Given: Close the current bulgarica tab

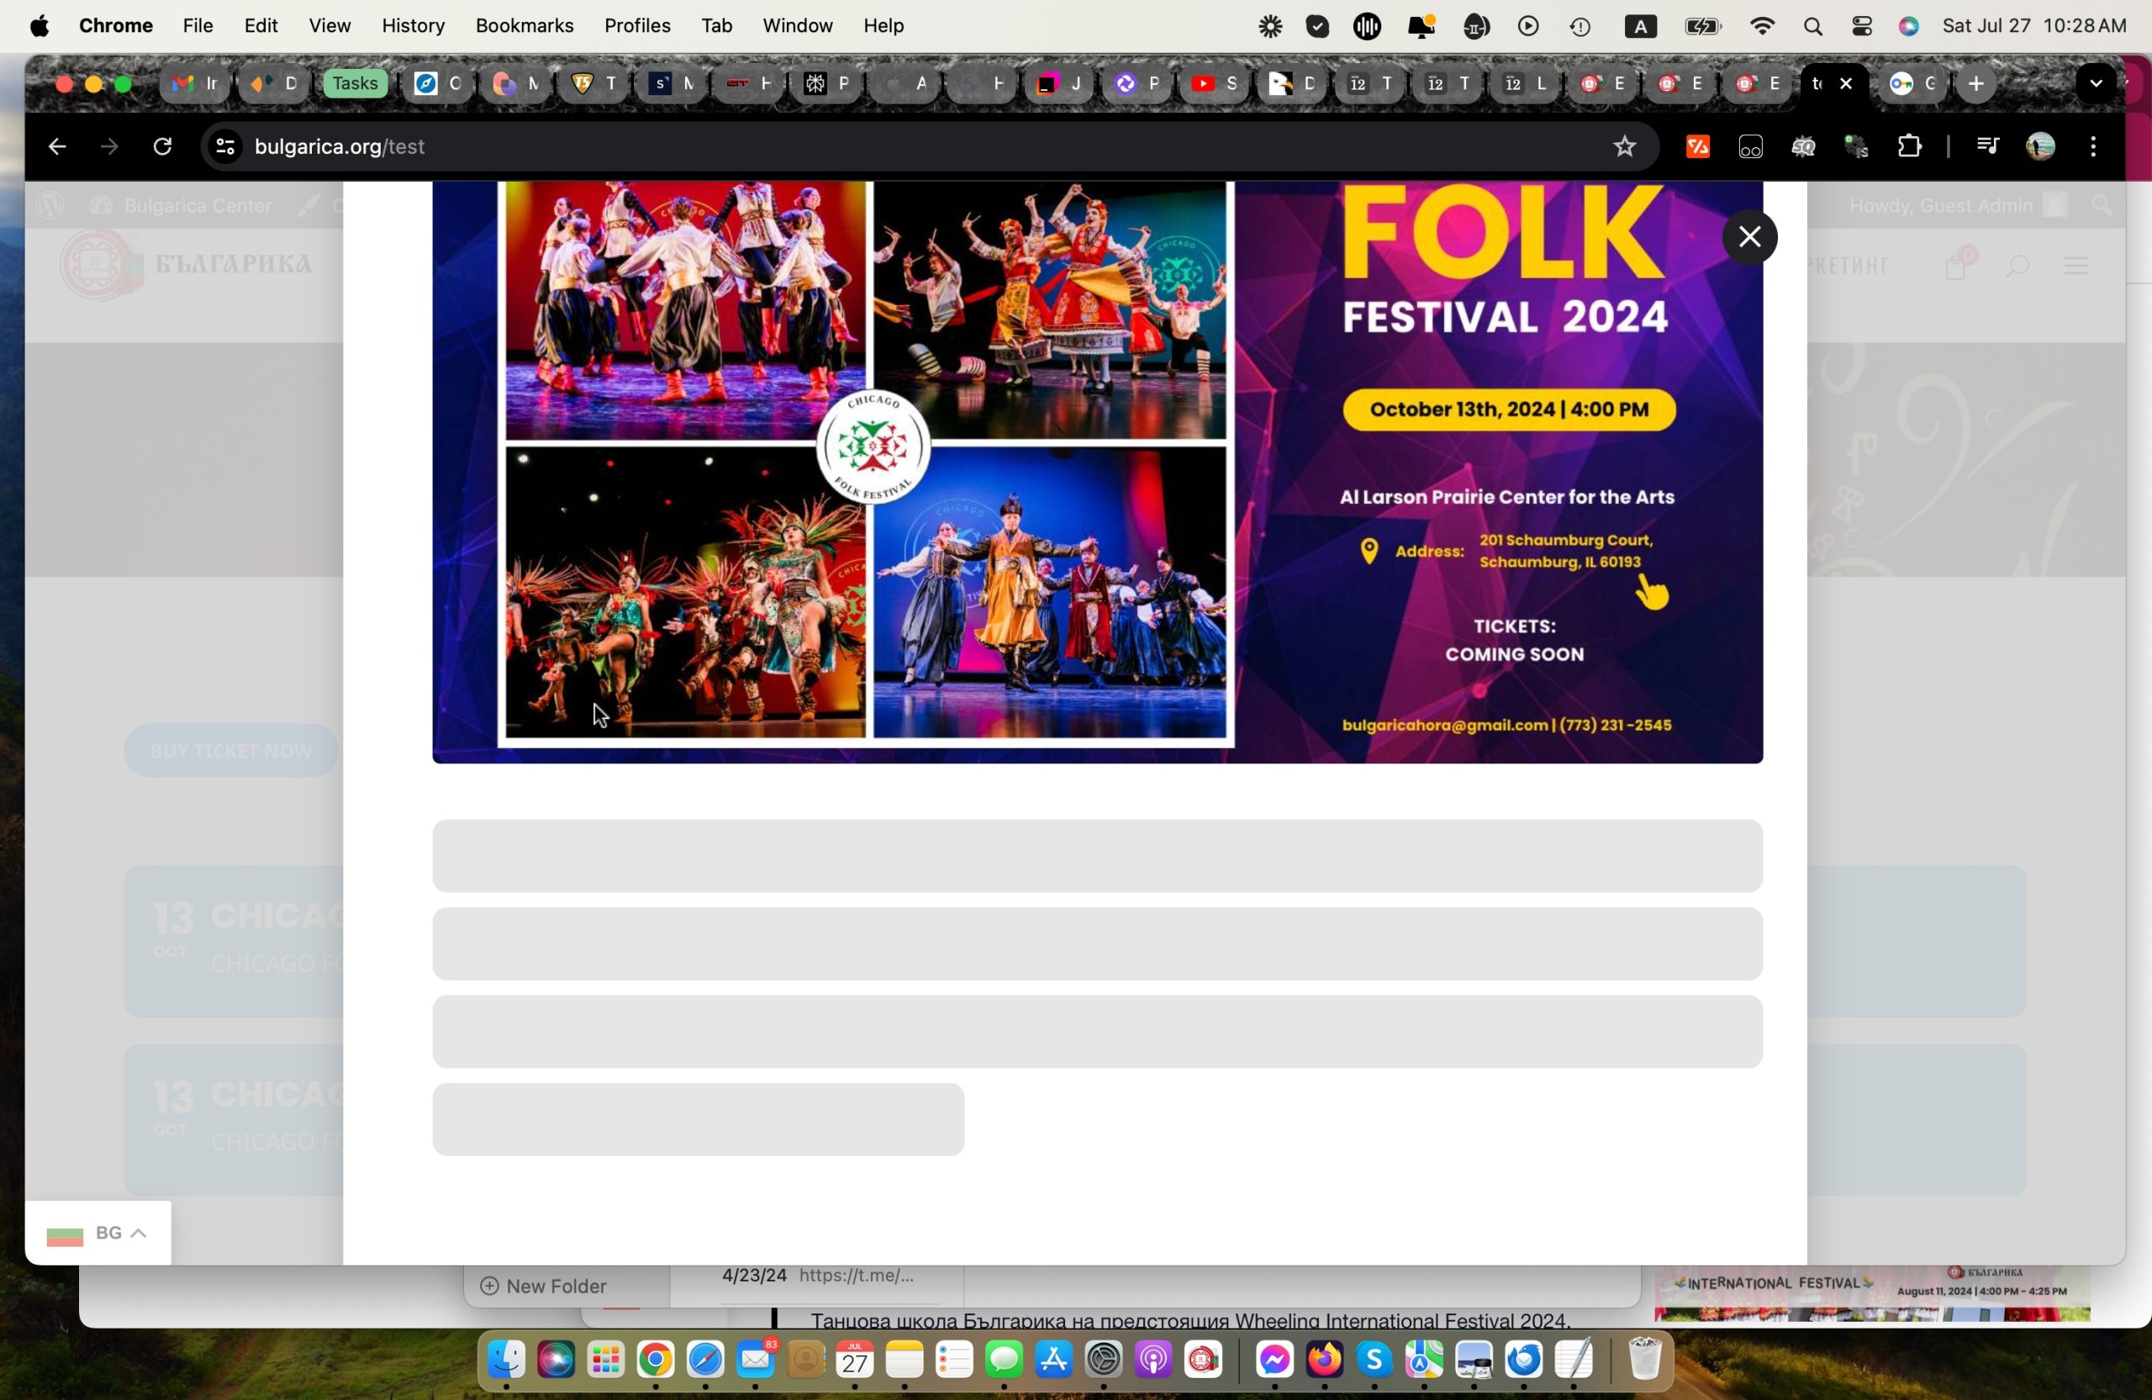Looking at the screenshot, I should coord(1846,84).
